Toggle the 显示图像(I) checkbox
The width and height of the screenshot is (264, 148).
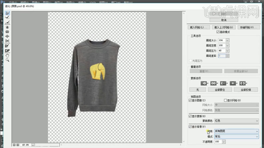pos(190,100)
